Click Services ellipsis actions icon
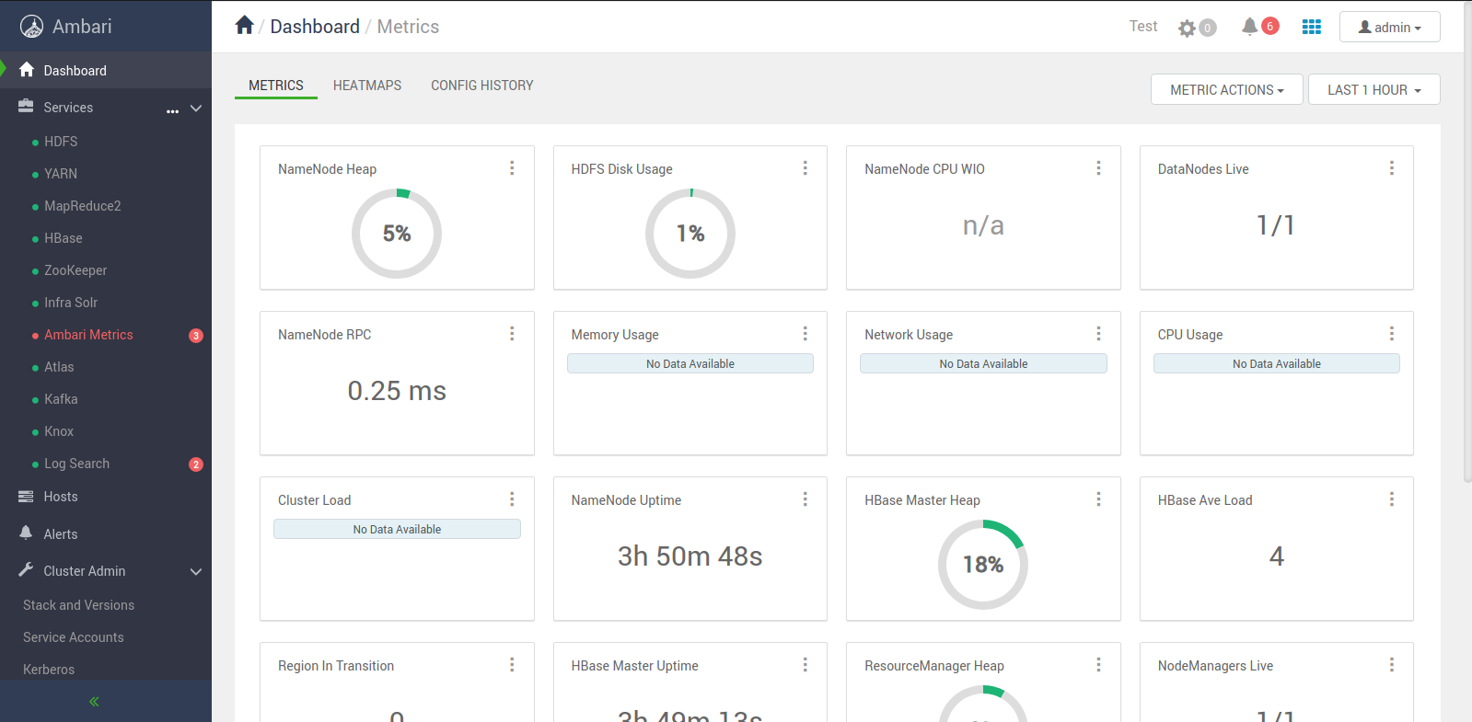Viewport: 1472px width, 722px height. pyautogui.click(x=172, y=110)
